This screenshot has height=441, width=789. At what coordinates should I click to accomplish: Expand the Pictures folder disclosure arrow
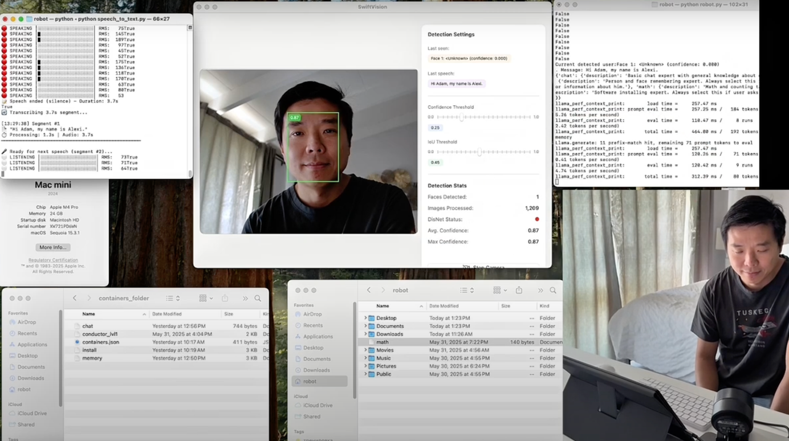(365, 366)
